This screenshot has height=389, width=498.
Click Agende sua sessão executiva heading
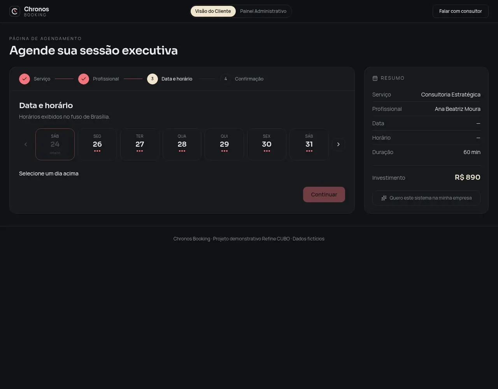(x=93, y=51)
